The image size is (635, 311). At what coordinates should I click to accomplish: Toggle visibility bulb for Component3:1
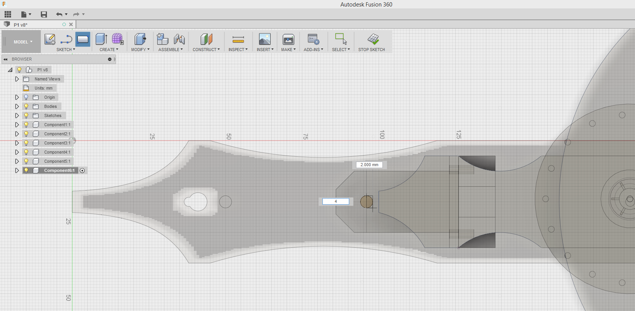(26, 143)
